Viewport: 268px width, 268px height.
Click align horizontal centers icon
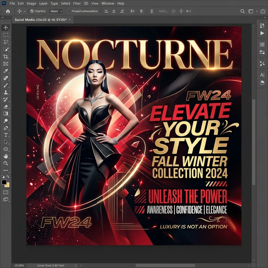pyautogui.click(x=114, y=11)
